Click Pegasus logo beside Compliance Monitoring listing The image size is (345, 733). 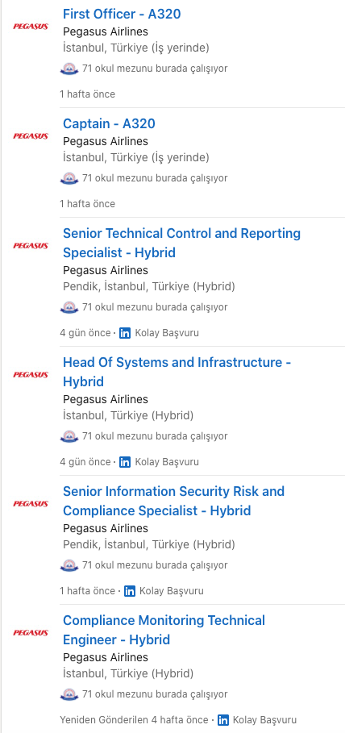point(31,633)
